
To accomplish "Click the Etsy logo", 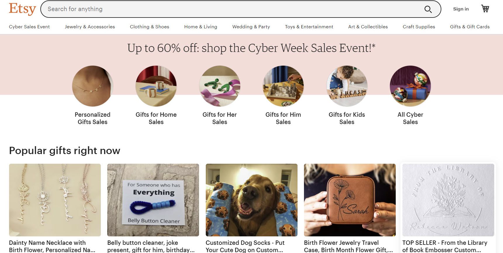I will pyautogui.click(x=23, y=9).
